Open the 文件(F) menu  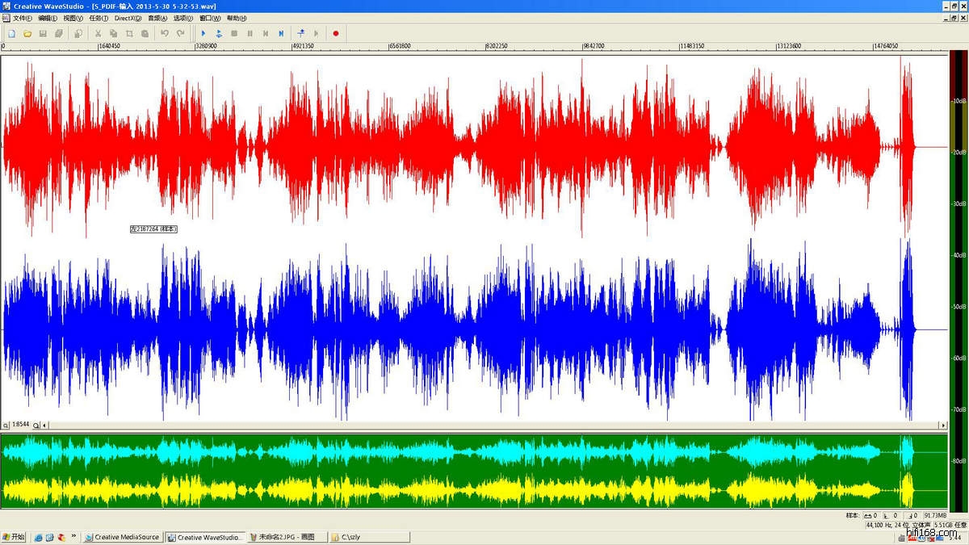pos(23,18)
